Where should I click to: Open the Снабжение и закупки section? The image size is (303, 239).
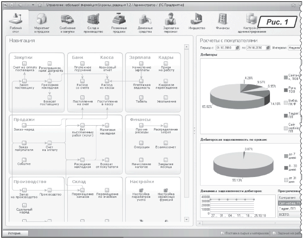point(68,22)
